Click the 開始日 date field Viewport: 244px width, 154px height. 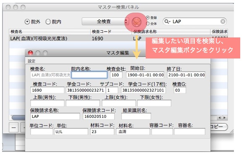tap(145, 75)
